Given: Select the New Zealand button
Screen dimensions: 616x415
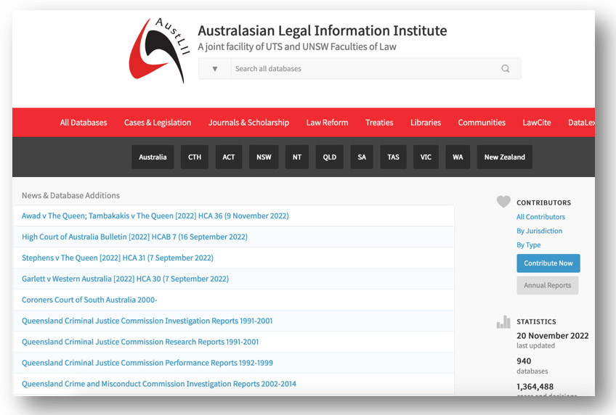Looking at the screenshot, I should (x=504, y=157).
